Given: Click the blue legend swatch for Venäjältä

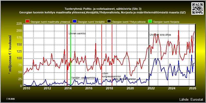Looking at the screenshot, I should (75, 22).
